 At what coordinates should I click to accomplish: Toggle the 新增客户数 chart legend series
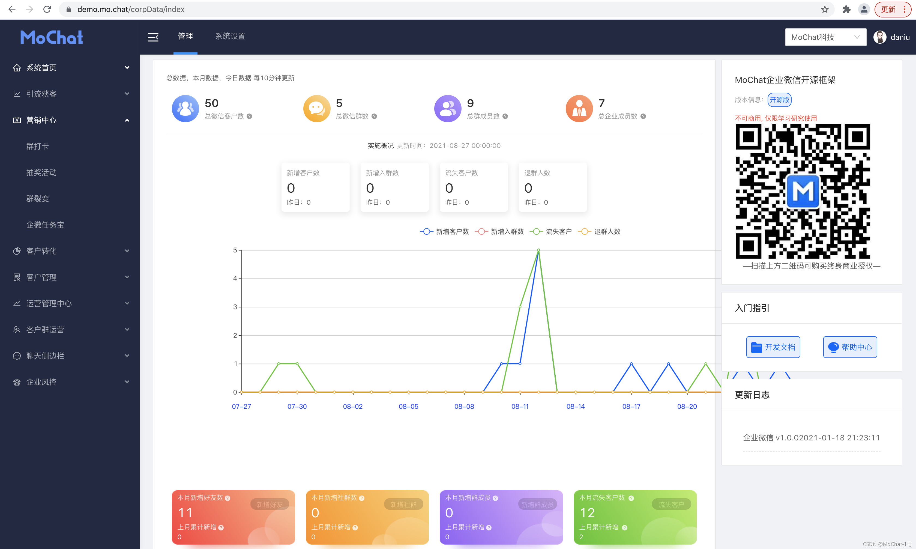[444, 232]
